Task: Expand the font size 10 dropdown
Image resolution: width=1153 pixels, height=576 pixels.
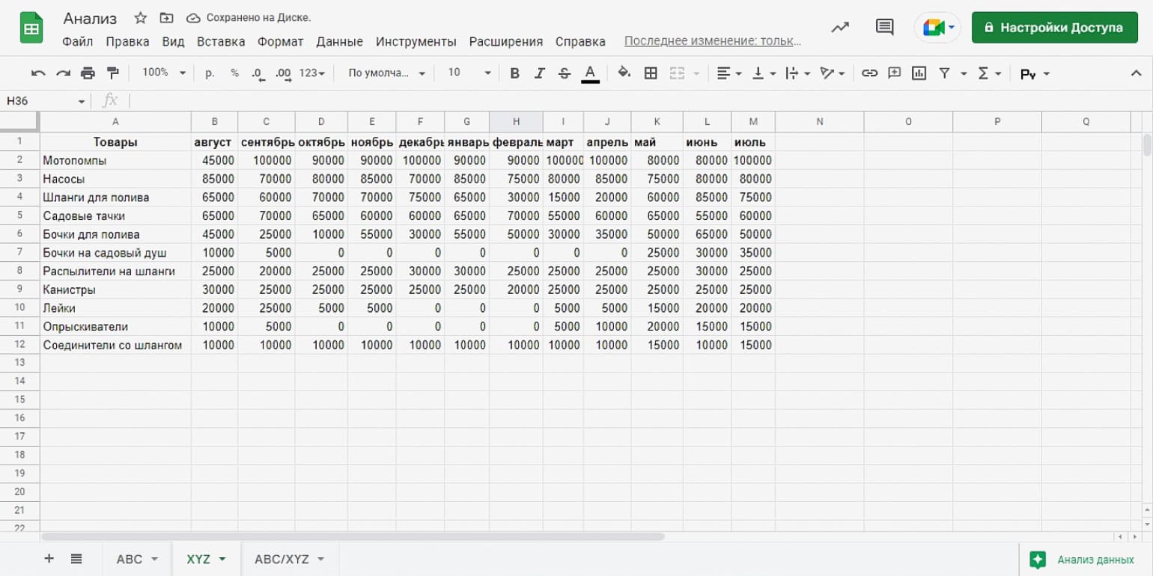Action: coord(469,73)
